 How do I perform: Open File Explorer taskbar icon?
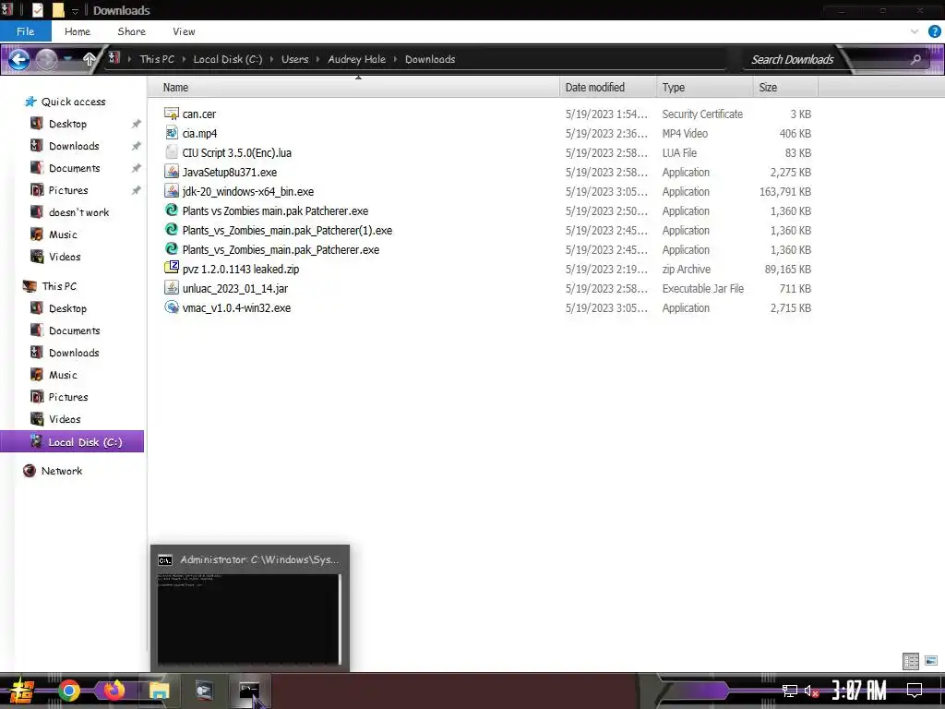point(159,691)
